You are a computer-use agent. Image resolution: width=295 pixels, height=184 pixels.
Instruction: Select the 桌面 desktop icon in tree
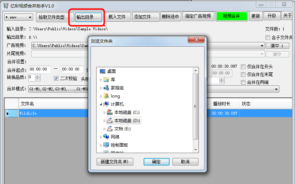point(103,72)
